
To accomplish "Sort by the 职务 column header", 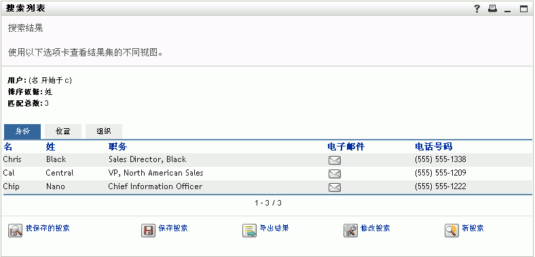I will (117, 147).
